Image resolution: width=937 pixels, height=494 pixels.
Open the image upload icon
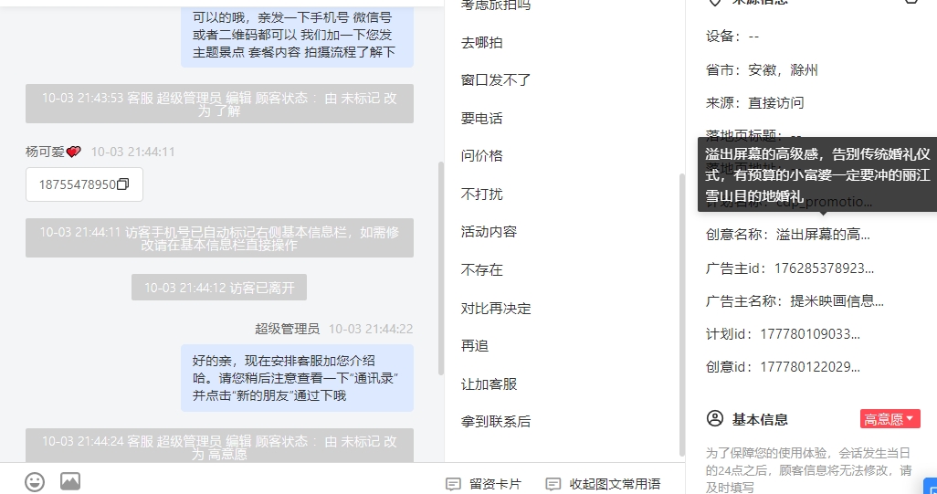70,481
